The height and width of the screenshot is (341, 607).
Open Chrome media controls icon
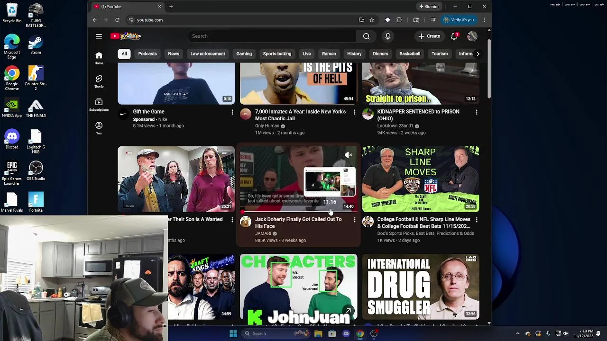pos(433,20)
